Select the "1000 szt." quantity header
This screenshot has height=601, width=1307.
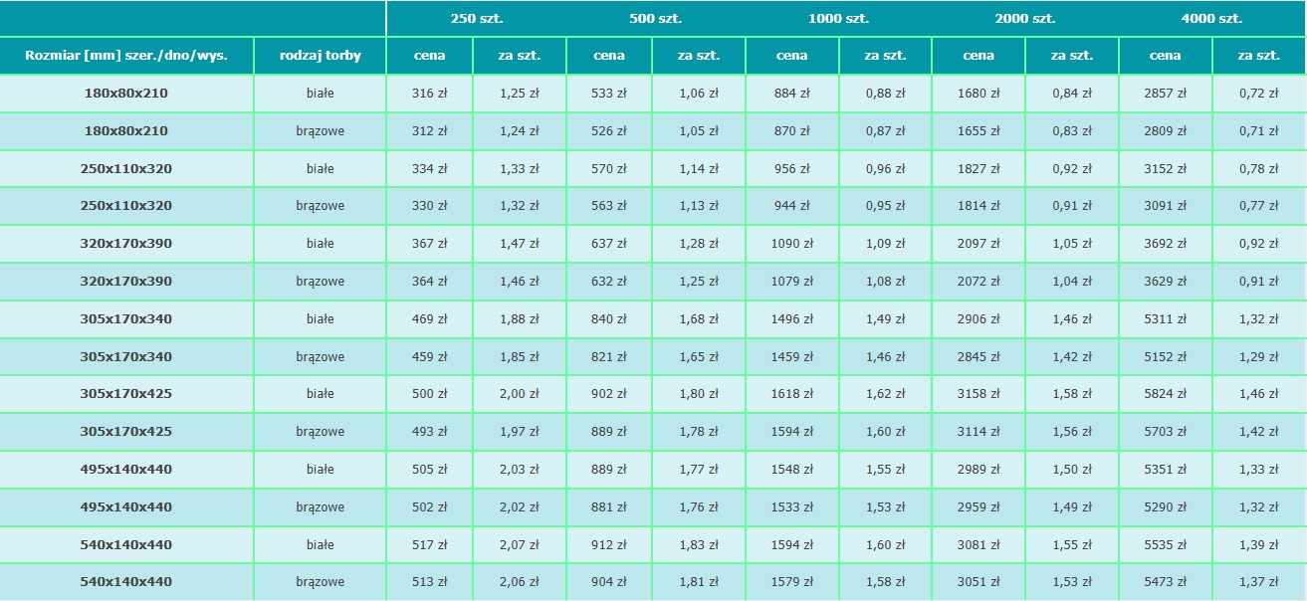click(x=841, y=19)
